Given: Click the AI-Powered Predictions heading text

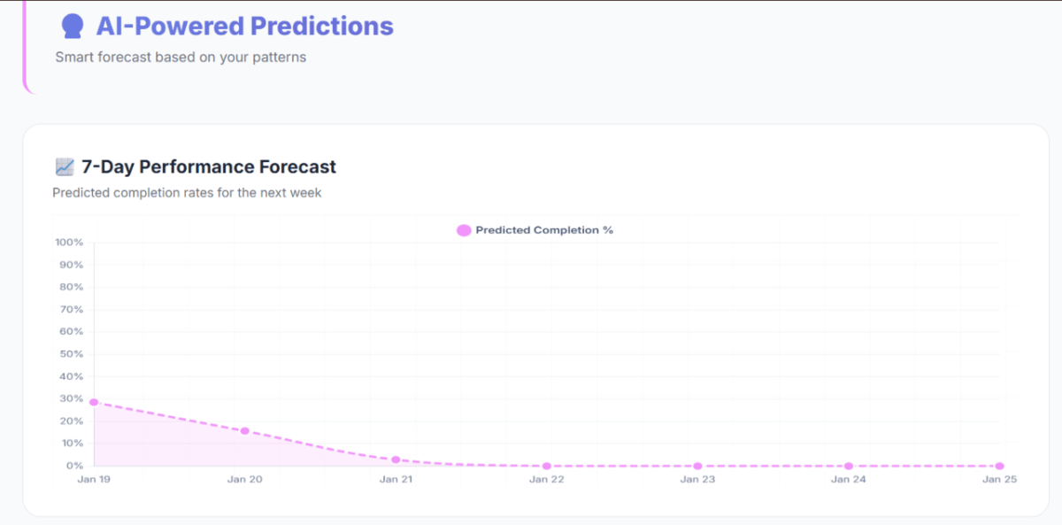Looking at the screenshot, I should (x=244, y=27).
